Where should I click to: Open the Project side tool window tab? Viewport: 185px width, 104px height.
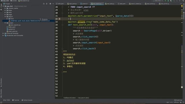[1, 7]
